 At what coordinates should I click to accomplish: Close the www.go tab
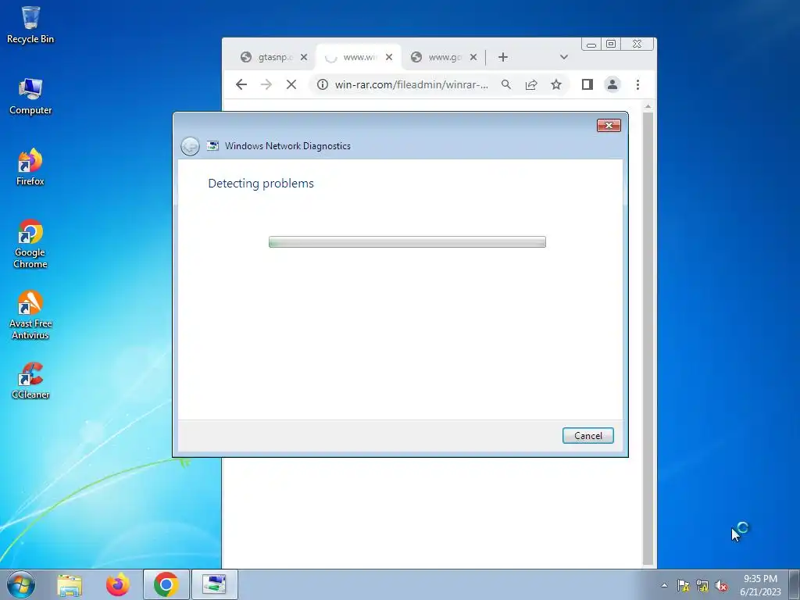pos(473,57)
